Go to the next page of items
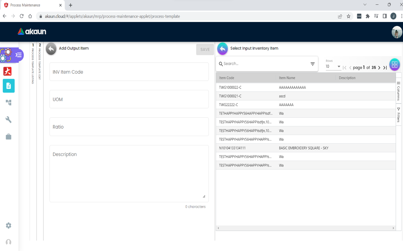This screenshot has height=251, width=403. [379, 67]
